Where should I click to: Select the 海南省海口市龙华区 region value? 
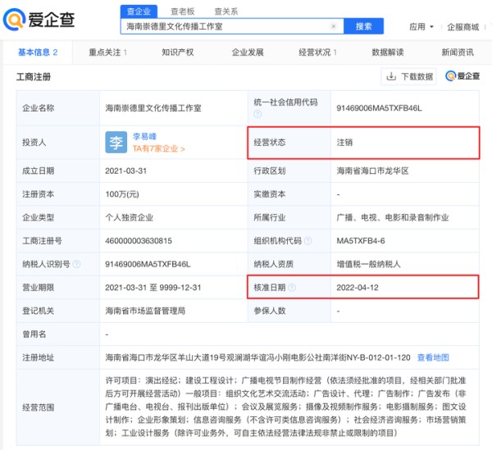click(372, 171)
